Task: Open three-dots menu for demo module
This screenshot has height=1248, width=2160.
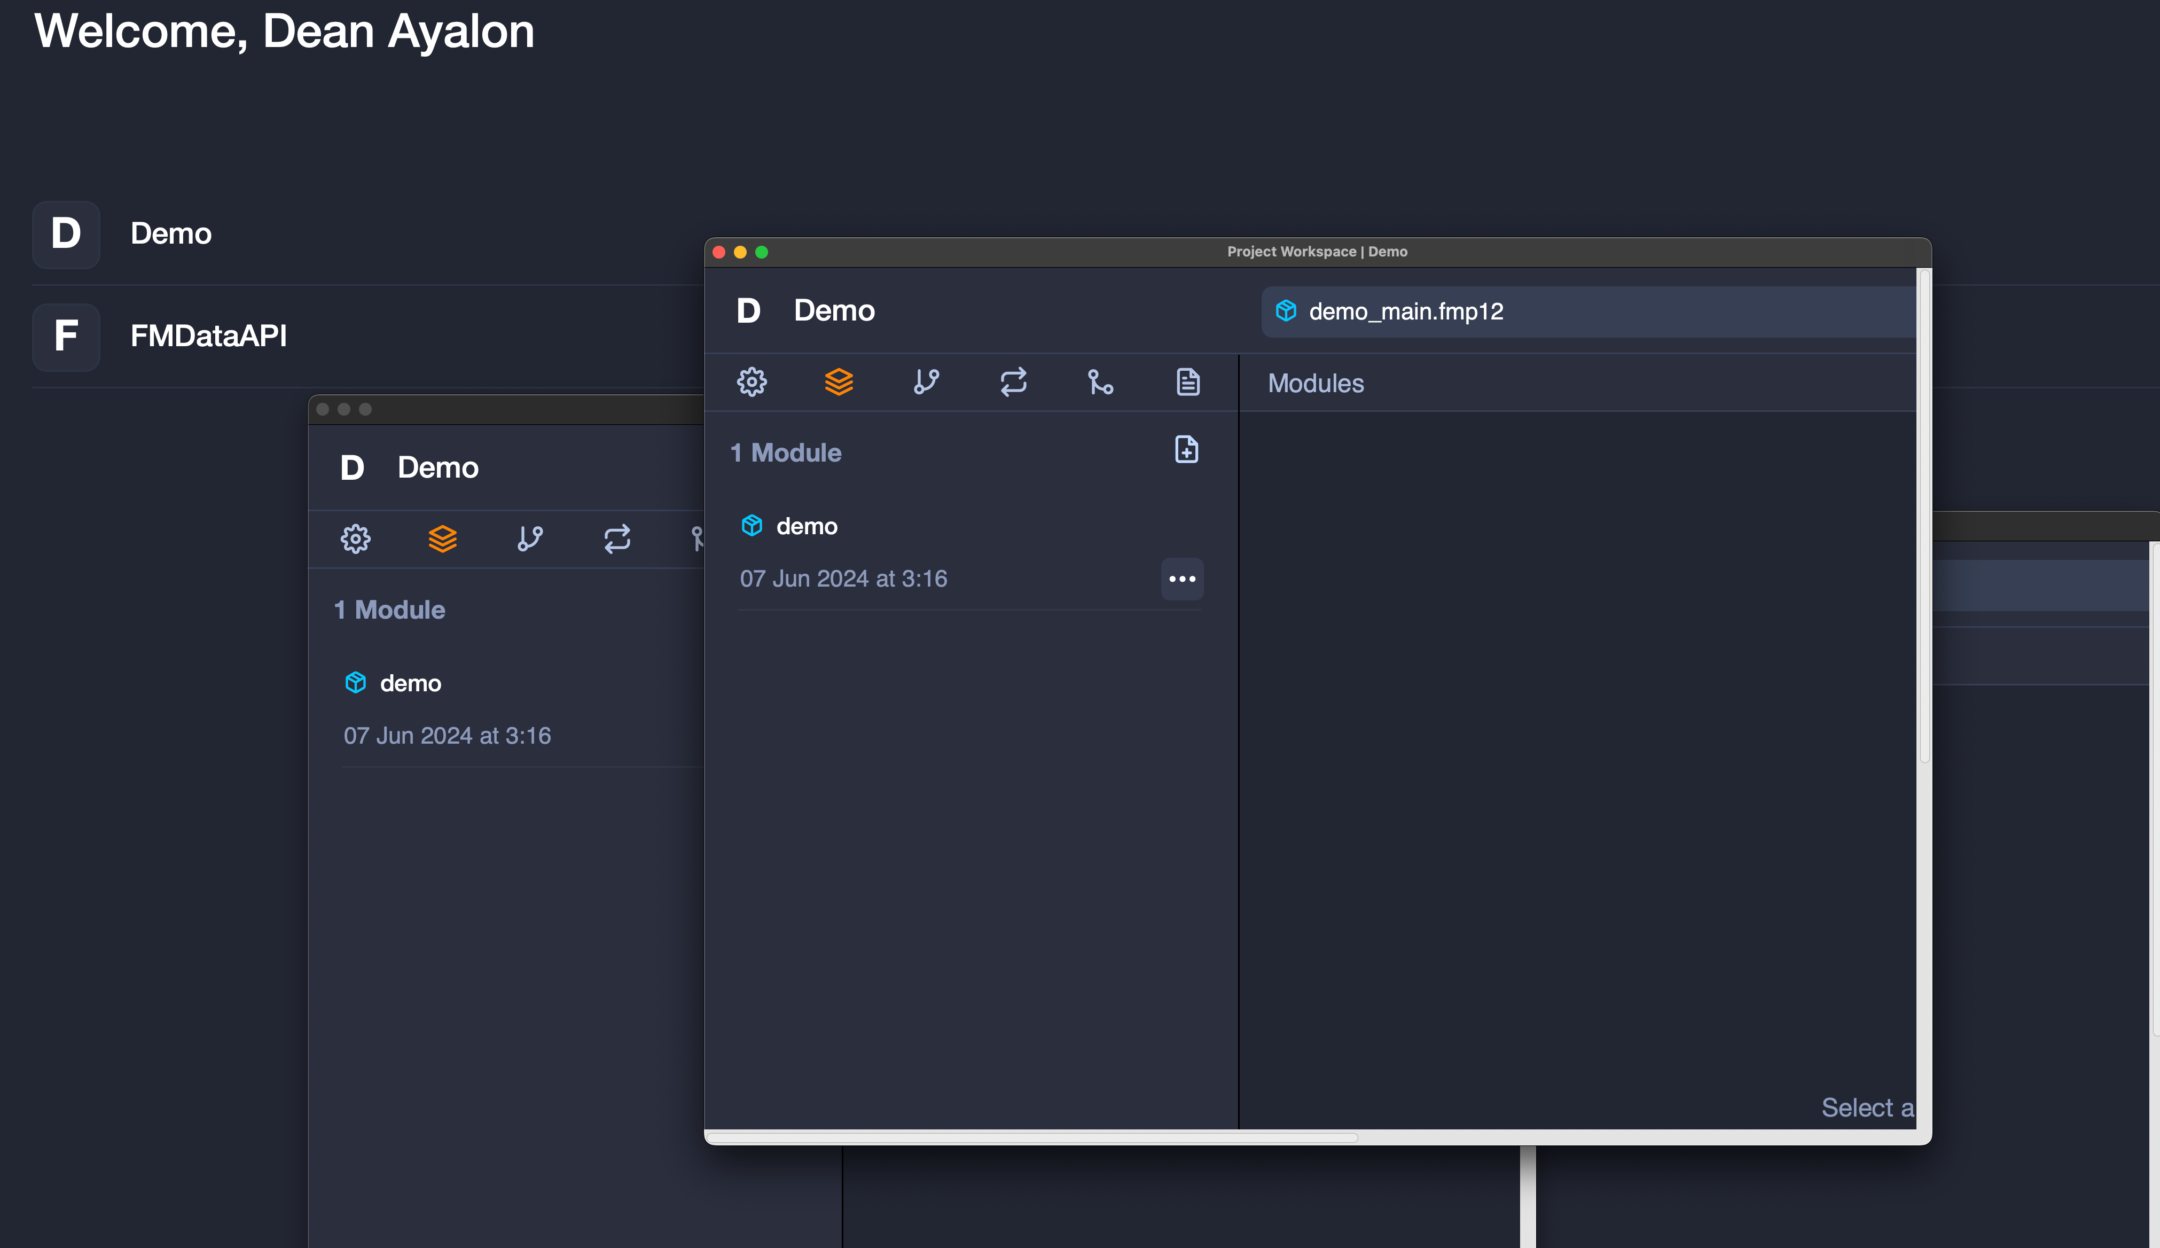Action: 1181,580
